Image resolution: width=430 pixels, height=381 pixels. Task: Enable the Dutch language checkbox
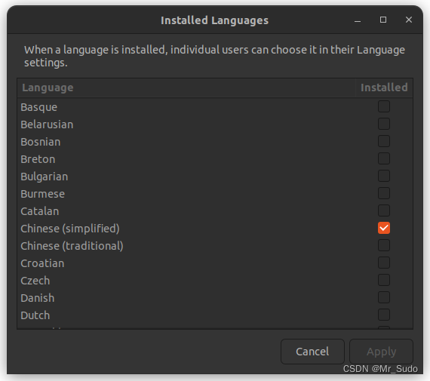point(384,315)
